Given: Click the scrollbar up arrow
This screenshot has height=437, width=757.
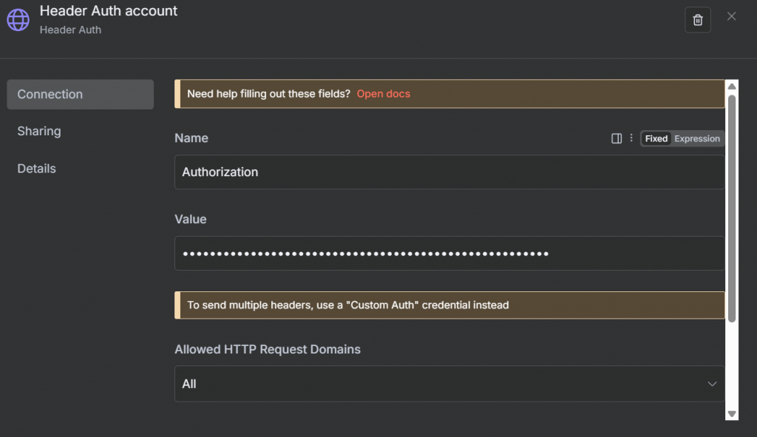Looking at the screenshot, I should (732, 87).
